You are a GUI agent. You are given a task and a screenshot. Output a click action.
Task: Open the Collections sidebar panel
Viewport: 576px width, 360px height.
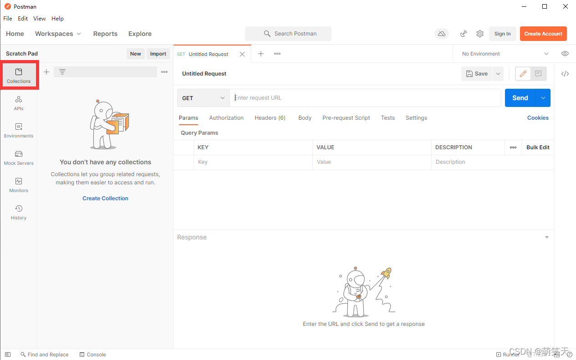click(19, 76)
